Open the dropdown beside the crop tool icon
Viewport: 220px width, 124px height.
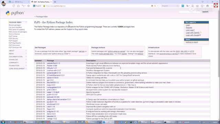click(x=189, y=6)
